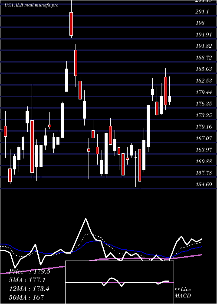Select the 163.97 price axis label
The image size is (217, 304).
(204, 150)
